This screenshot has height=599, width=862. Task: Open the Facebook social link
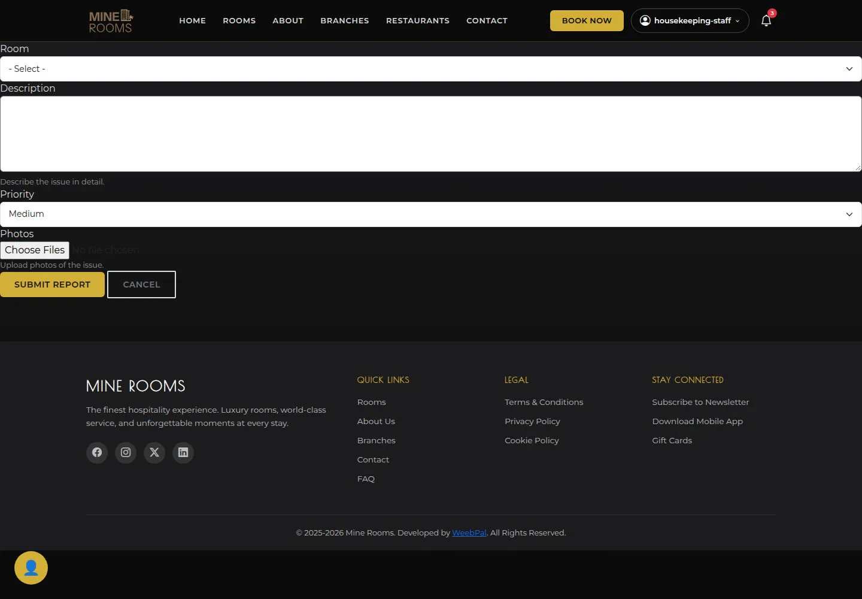97,452
